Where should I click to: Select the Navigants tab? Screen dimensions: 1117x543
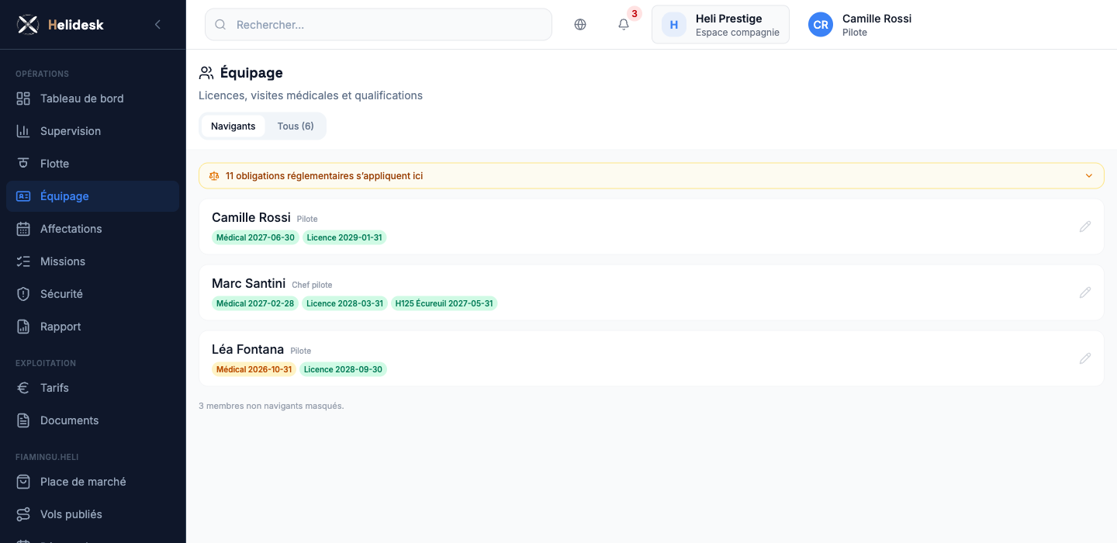[233, 126]
